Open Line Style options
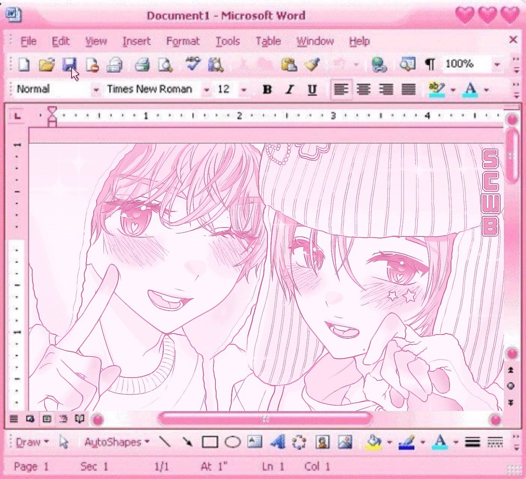The height and width of the screenshot is (479, 526). (473, 442)
